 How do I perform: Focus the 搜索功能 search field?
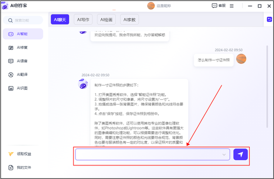[23, 20]
